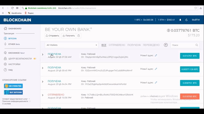Edit note for the 0.014701 BTC transaction

tap(156, 55)
